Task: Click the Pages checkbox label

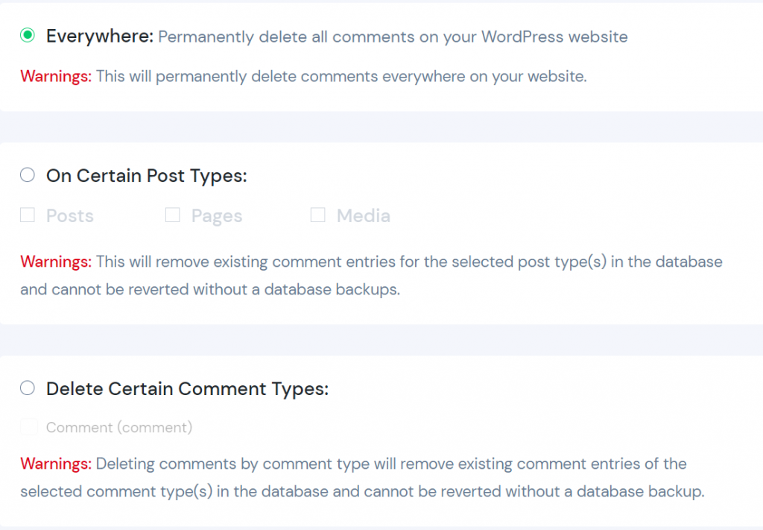Action: pos(216,215)
